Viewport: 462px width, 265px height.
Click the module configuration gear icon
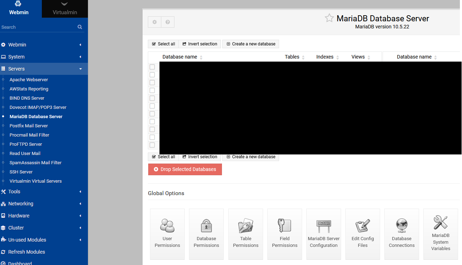pyautogui.click(x=155, y=22)
